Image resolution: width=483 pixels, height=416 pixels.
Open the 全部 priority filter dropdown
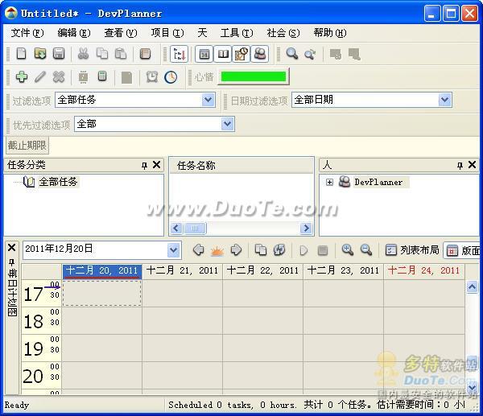click(227, 124)
